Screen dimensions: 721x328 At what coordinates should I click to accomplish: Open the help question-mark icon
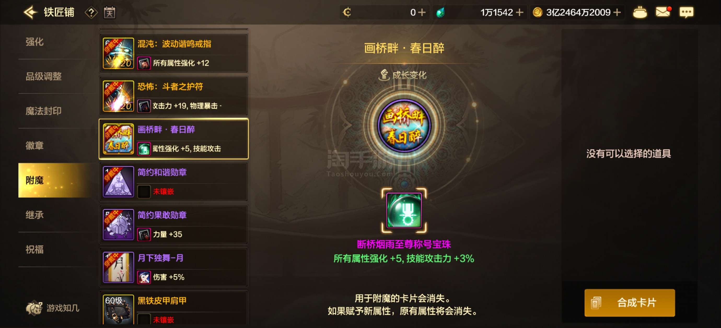point(91,13)
